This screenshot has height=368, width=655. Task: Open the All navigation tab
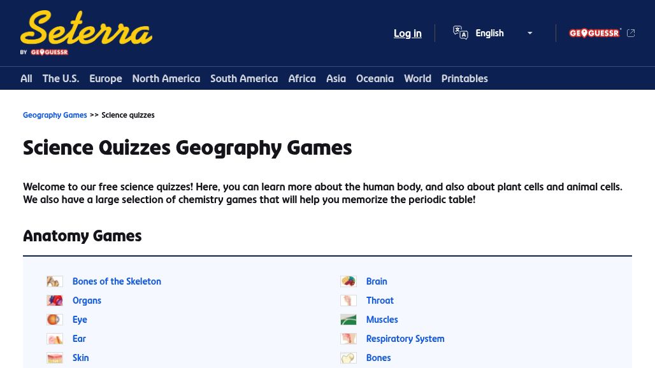[x=26, y=78]
